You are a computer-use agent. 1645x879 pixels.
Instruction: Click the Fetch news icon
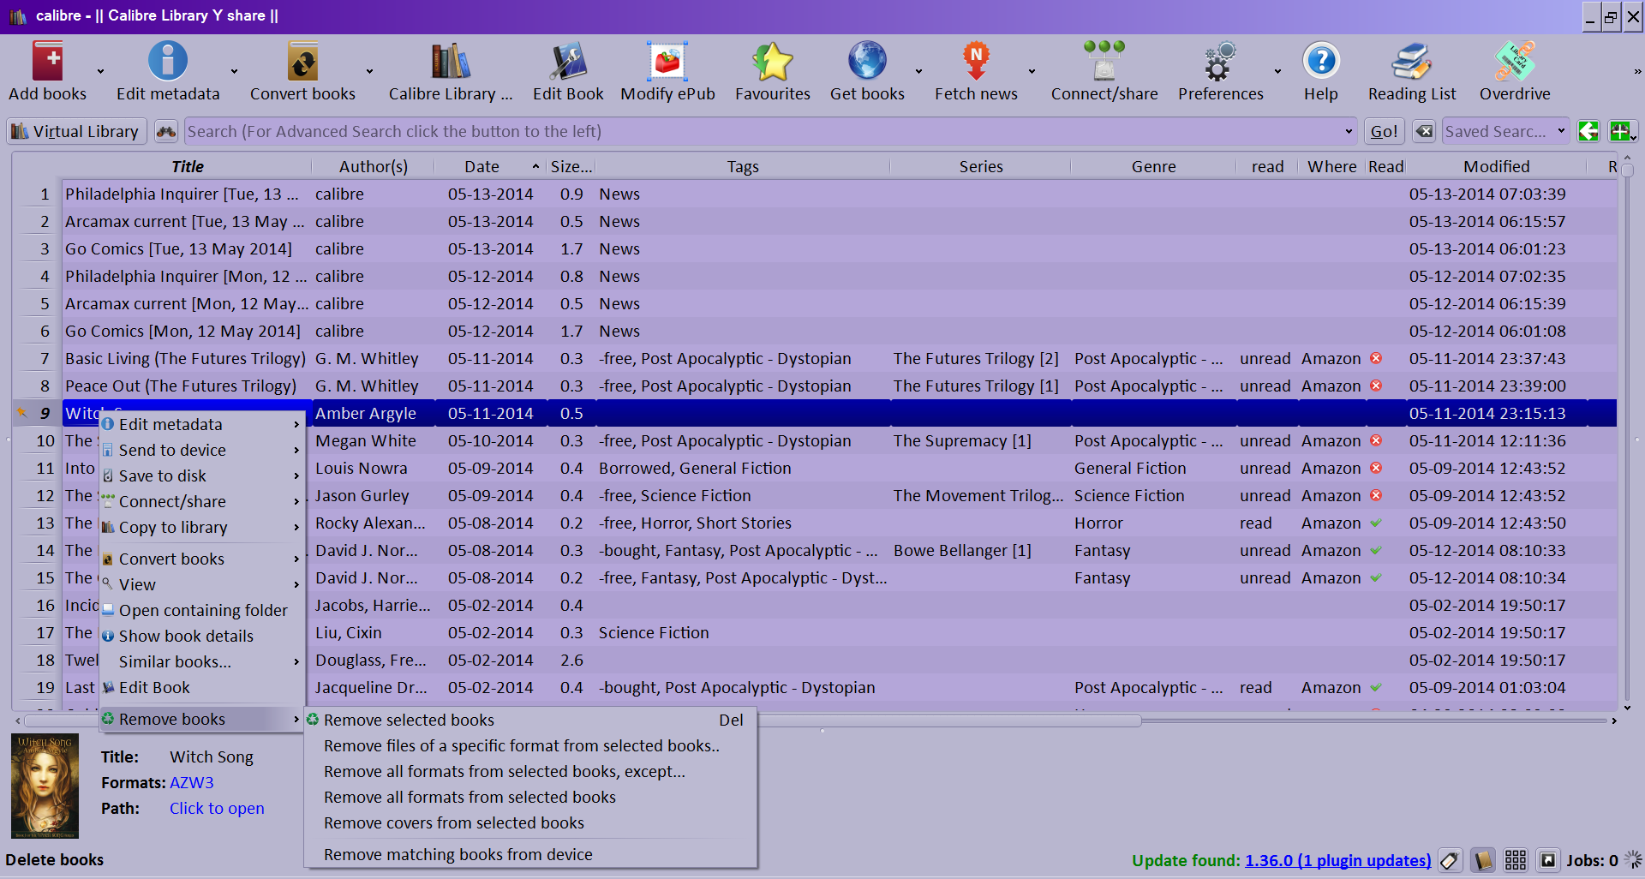pyautogui.click(x=976, y=62)
